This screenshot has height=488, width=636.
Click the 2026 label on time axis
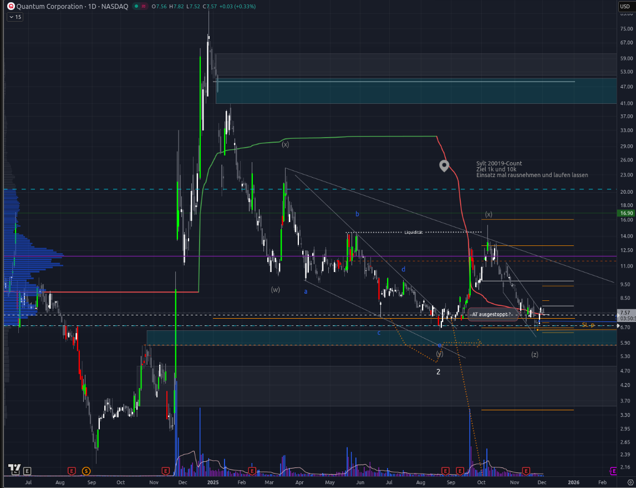pos(573,482)
